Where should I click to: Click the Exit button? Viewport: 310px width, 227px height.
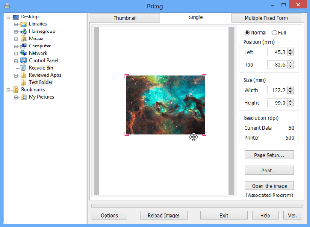(x=224, y=215)
